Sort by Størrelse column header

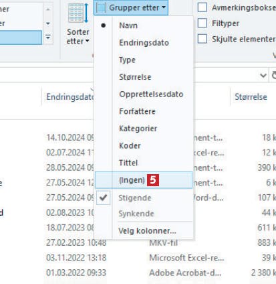(x=251, y=97)
